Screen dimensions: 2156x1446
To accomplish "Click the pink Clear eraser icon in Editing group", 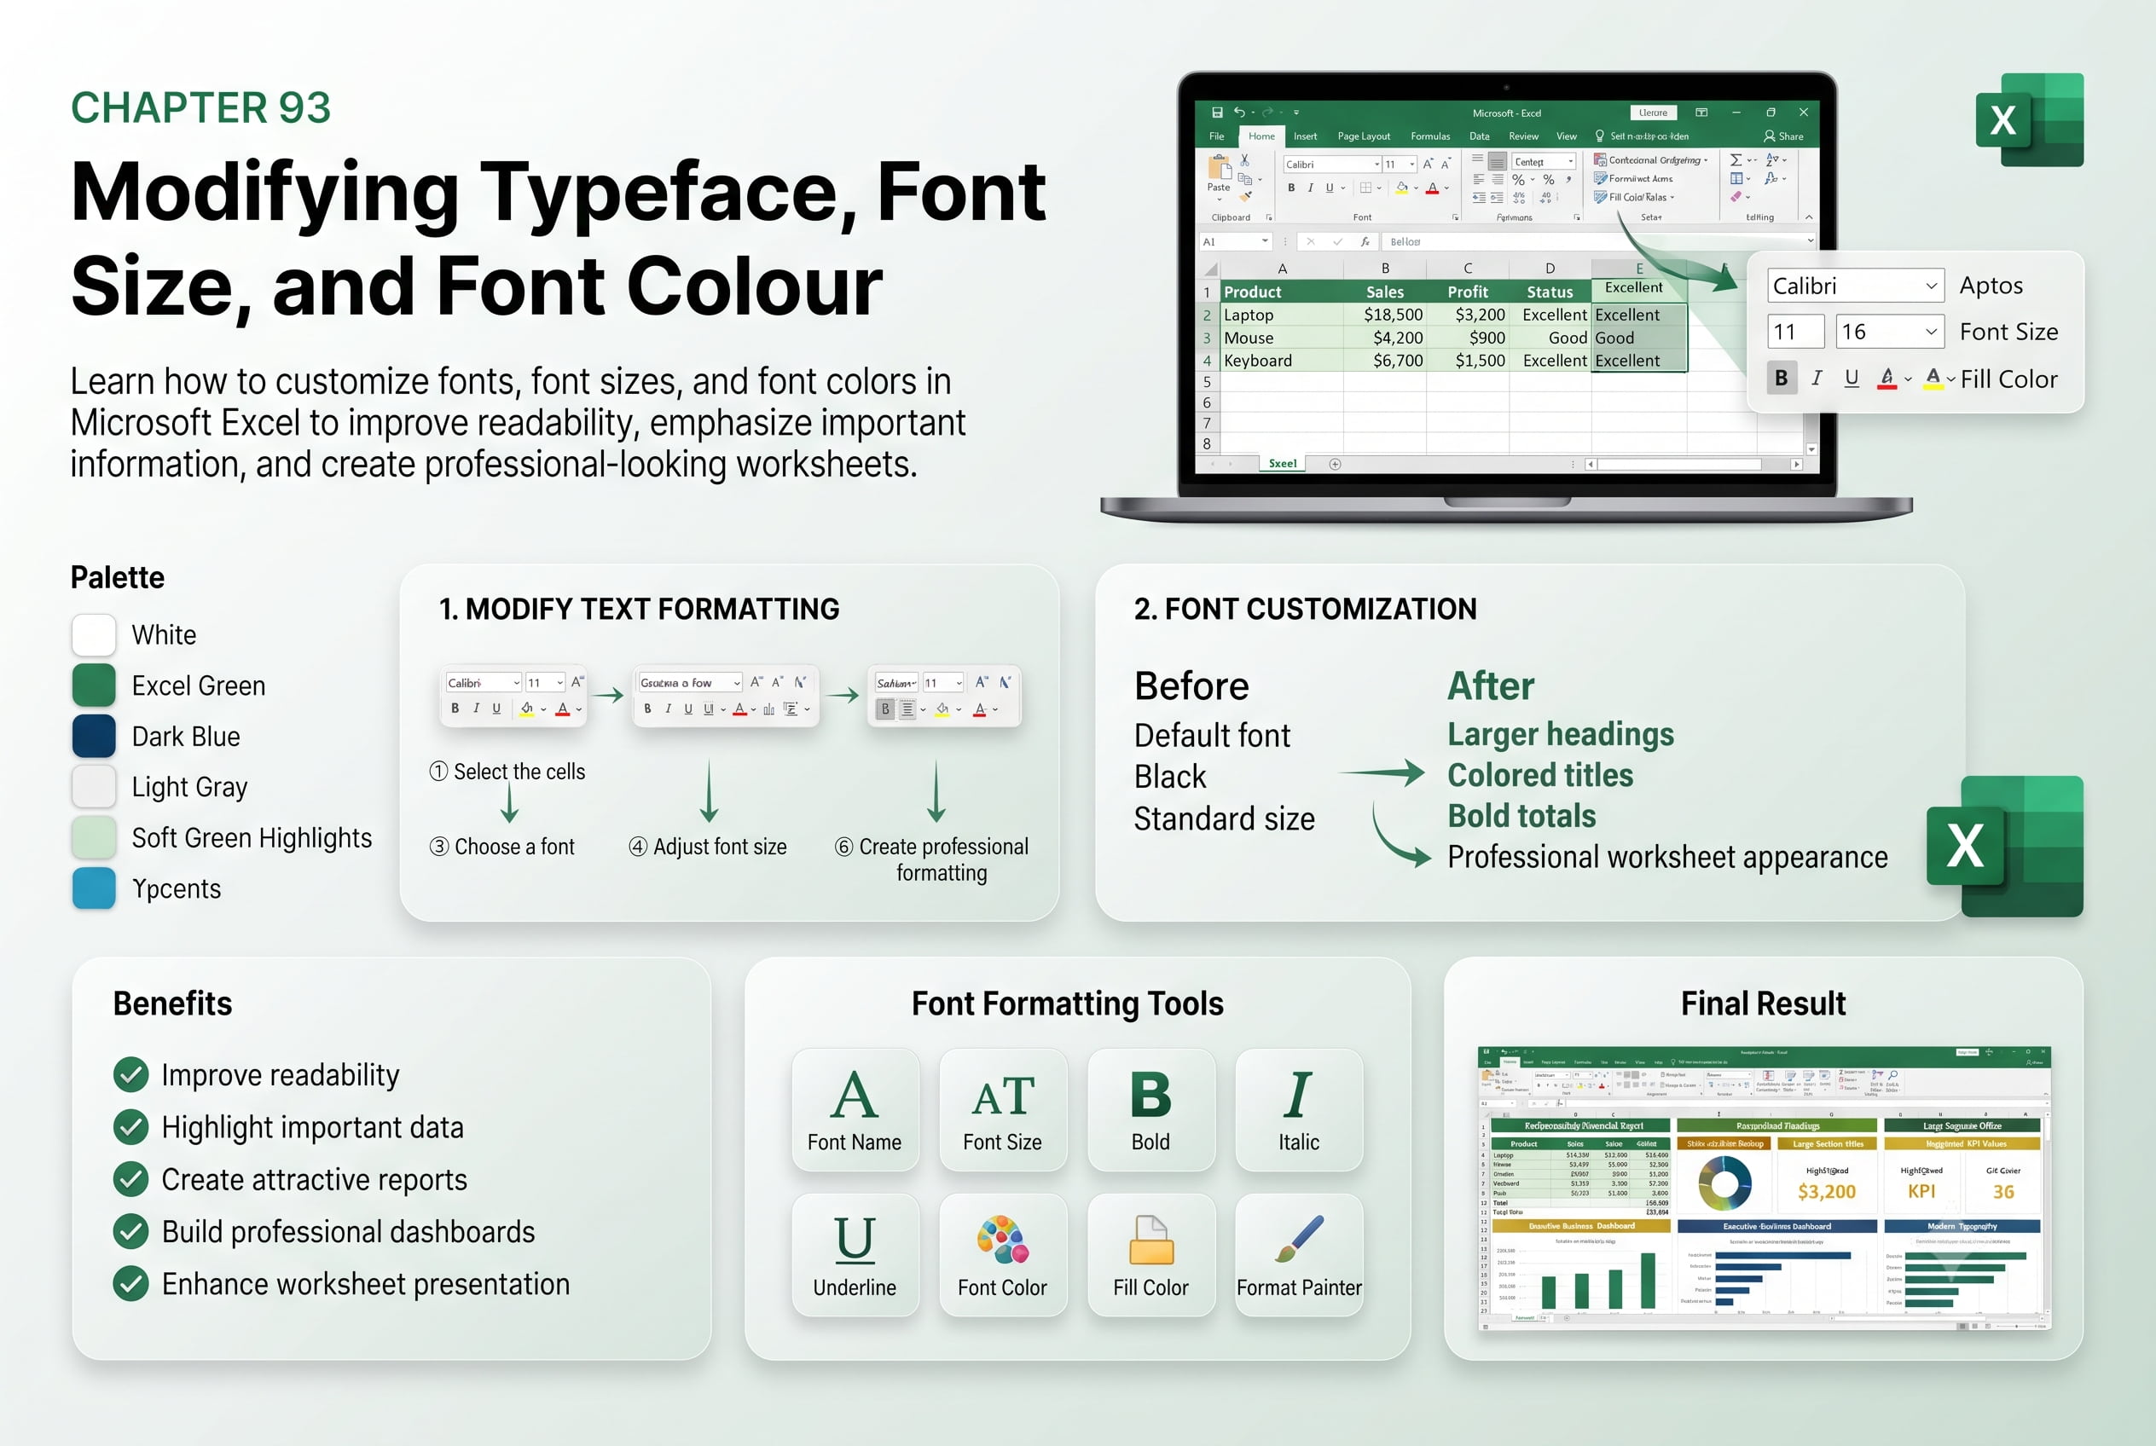I will tap(1736, 196).
